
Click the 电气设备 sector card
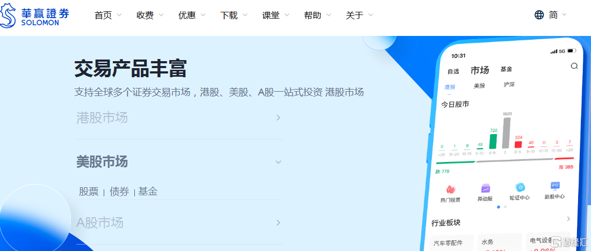548,241
